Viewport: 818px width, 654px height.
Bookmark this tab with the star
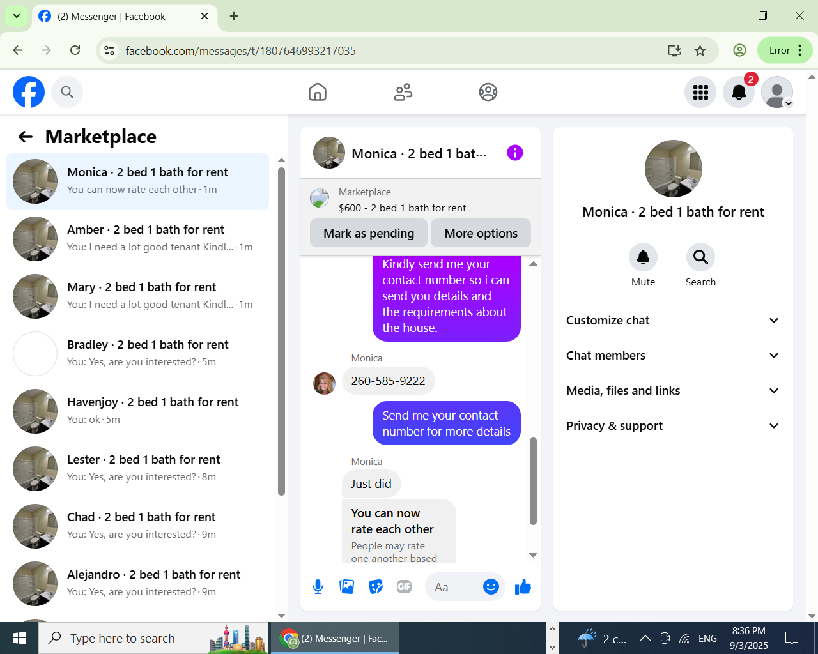pos(700,50)
